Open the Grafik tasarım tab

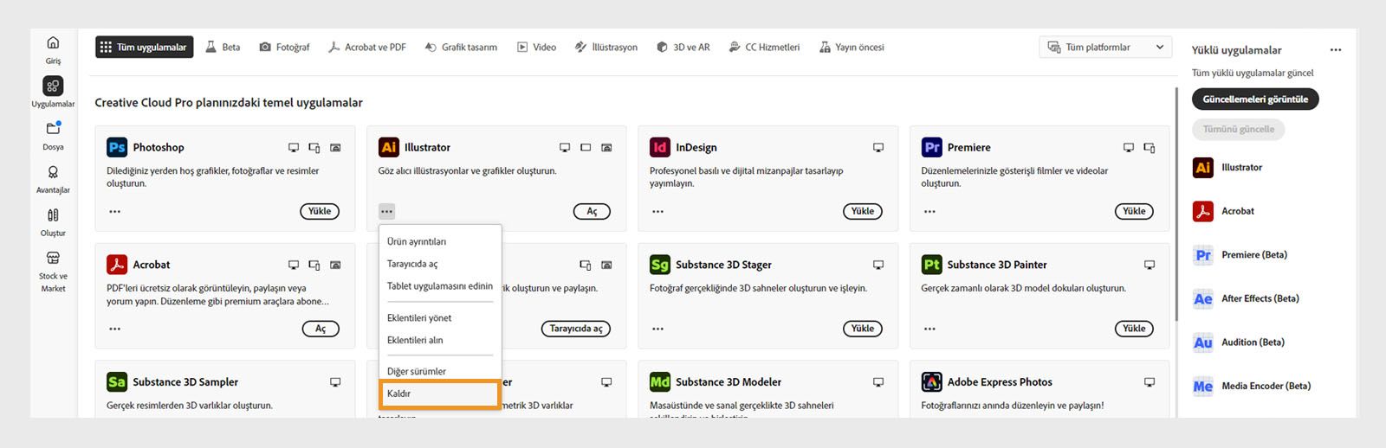pos(461,48)
